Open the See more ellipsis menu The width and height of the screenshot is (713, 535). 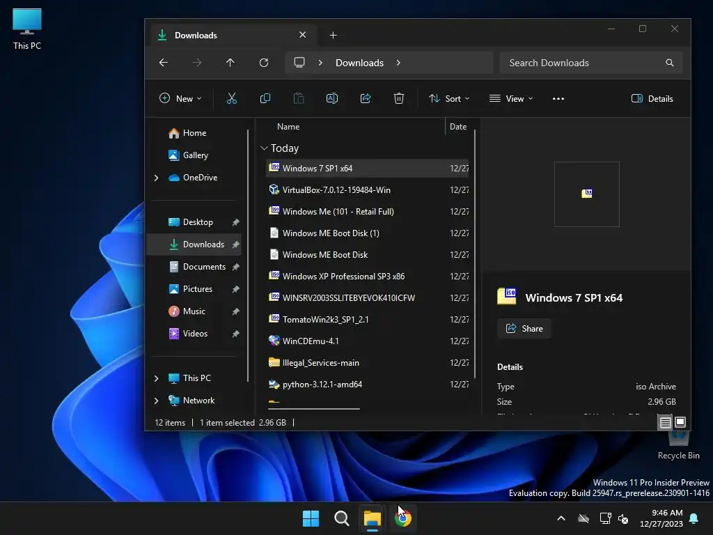click(x=558, y=98)
